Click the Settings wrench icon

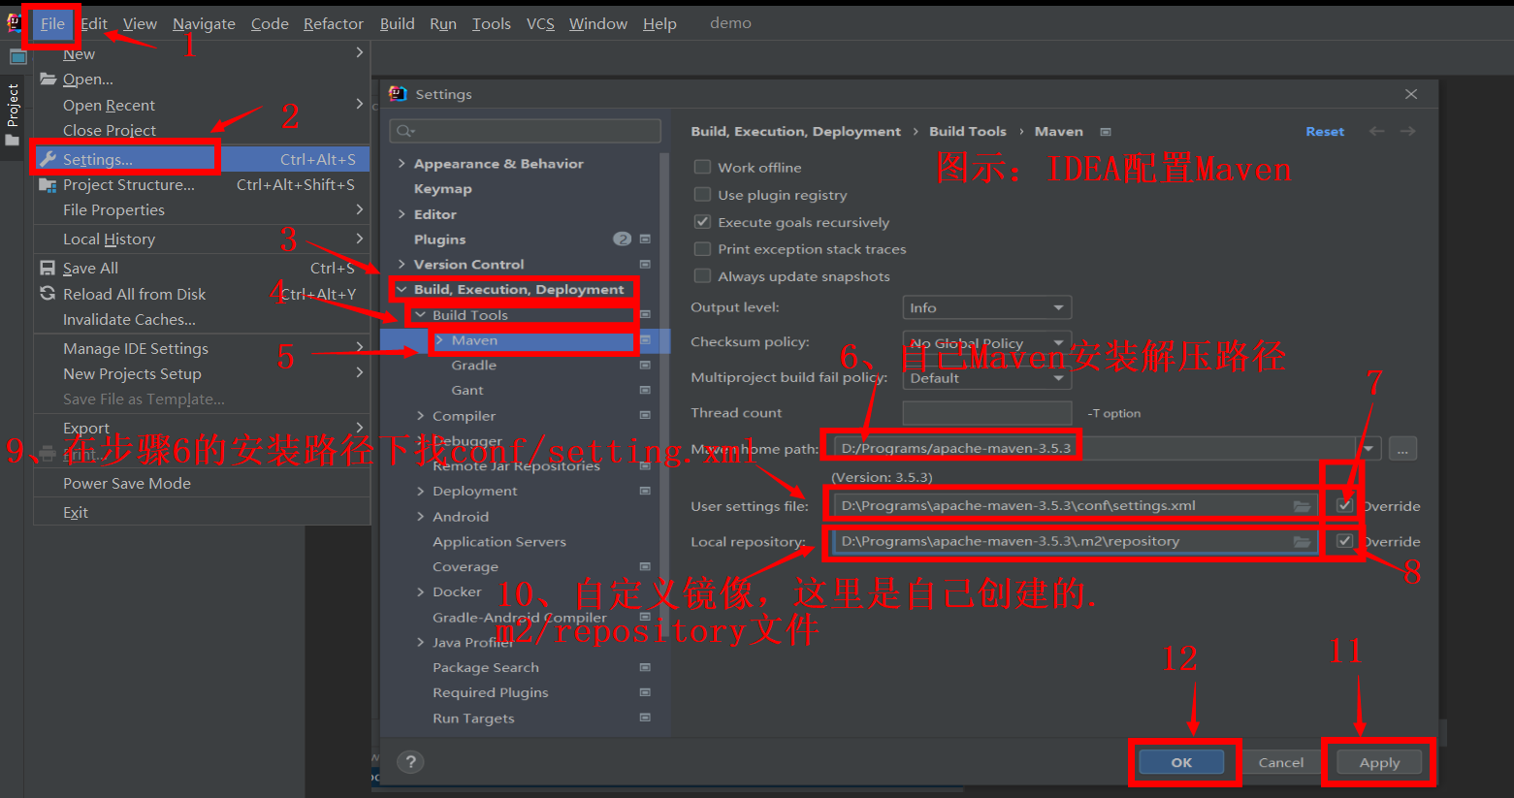pyautogui.click(x=48, y=159)
